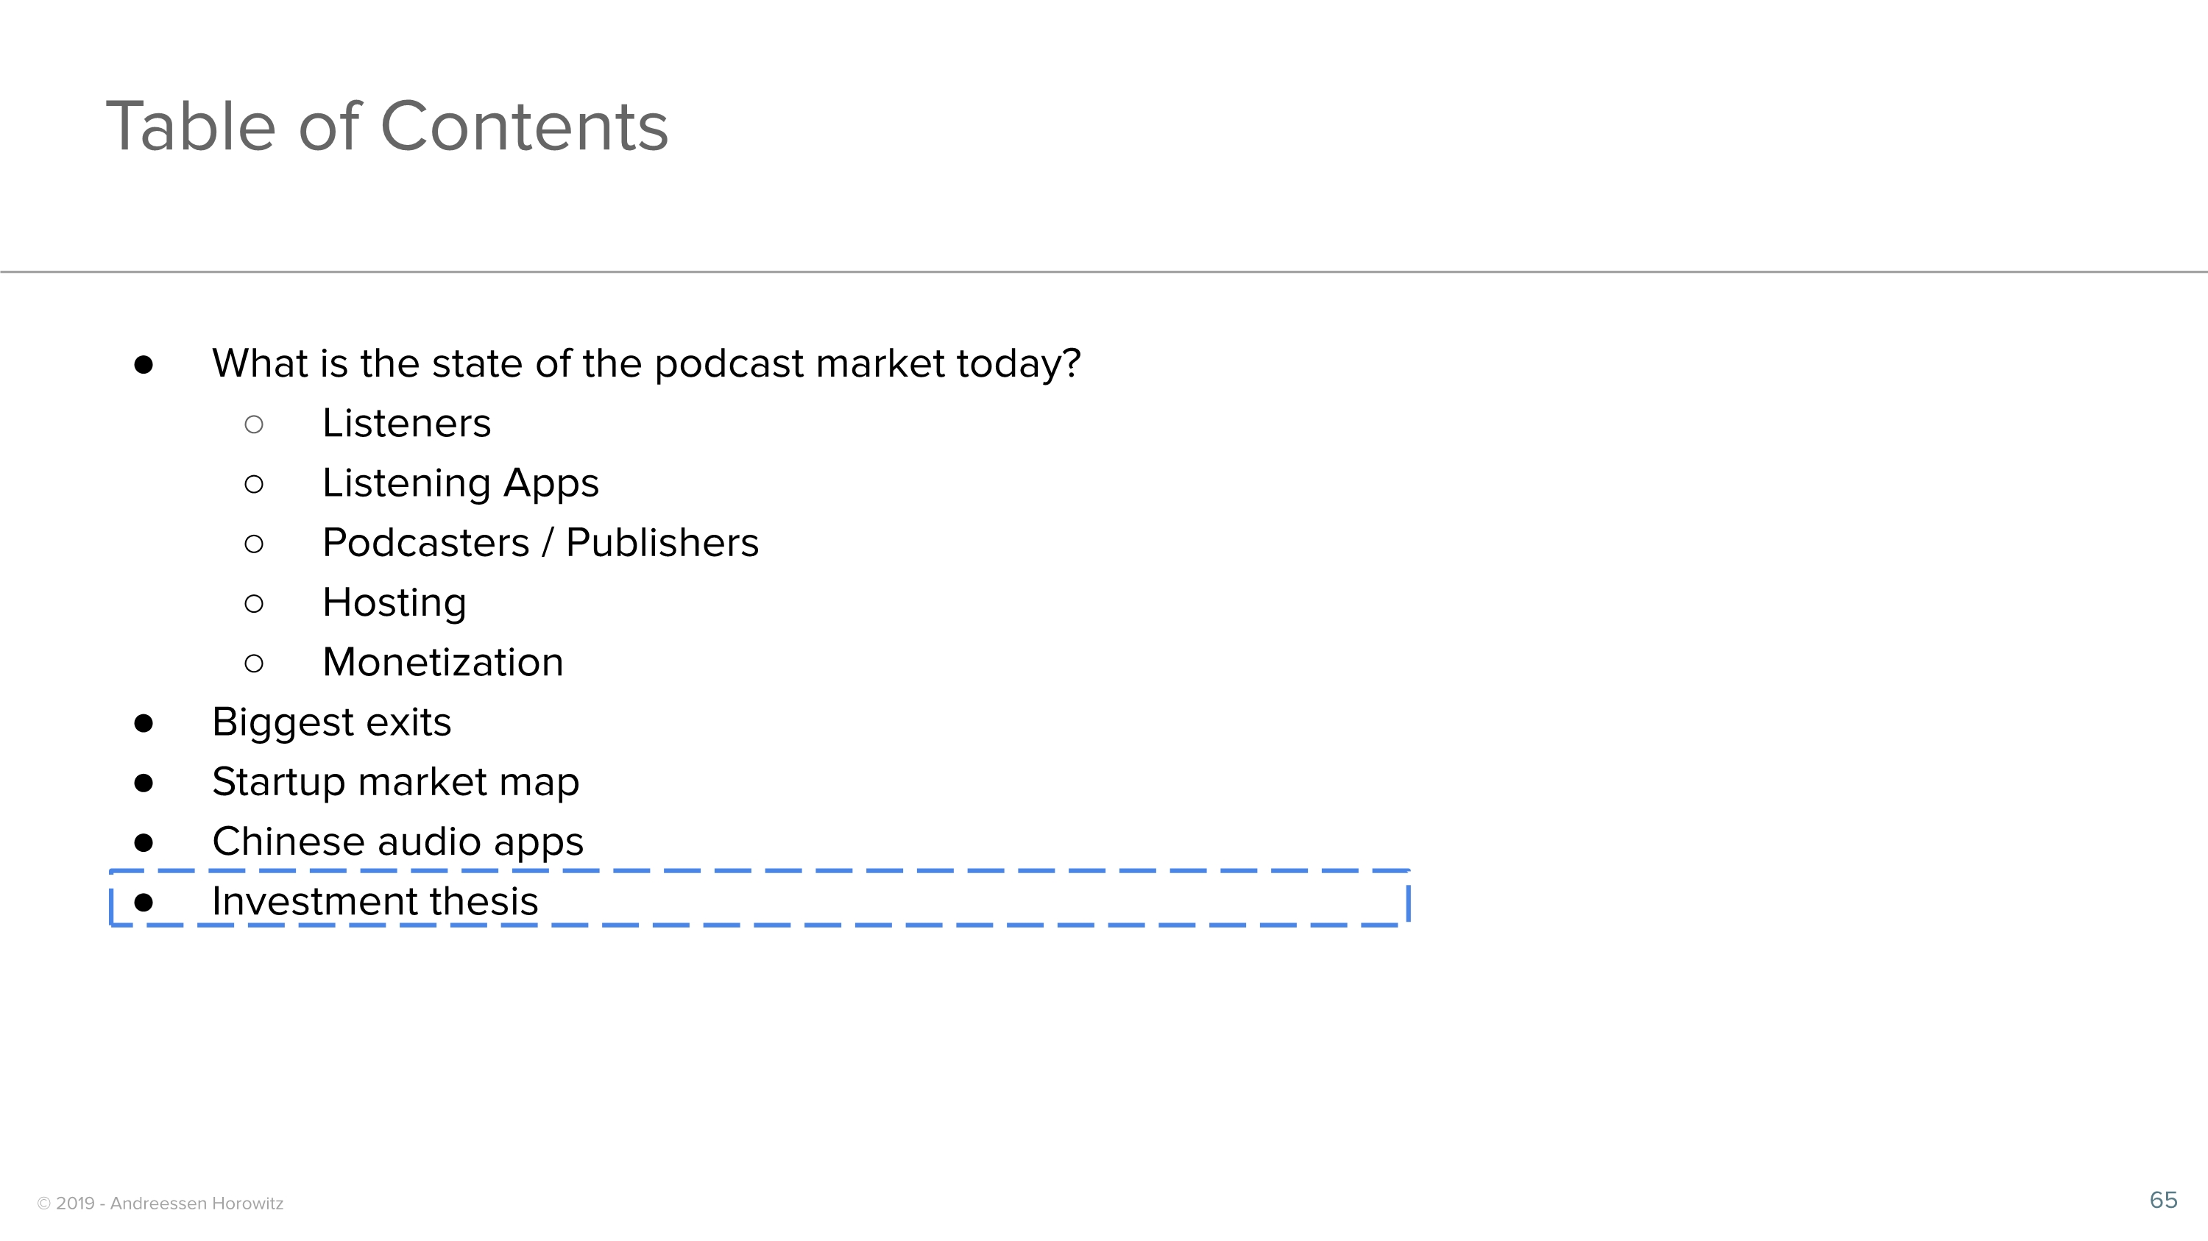
Task: Select the highlighted 'Investment thesis' item
Action: tap(375, 901)
